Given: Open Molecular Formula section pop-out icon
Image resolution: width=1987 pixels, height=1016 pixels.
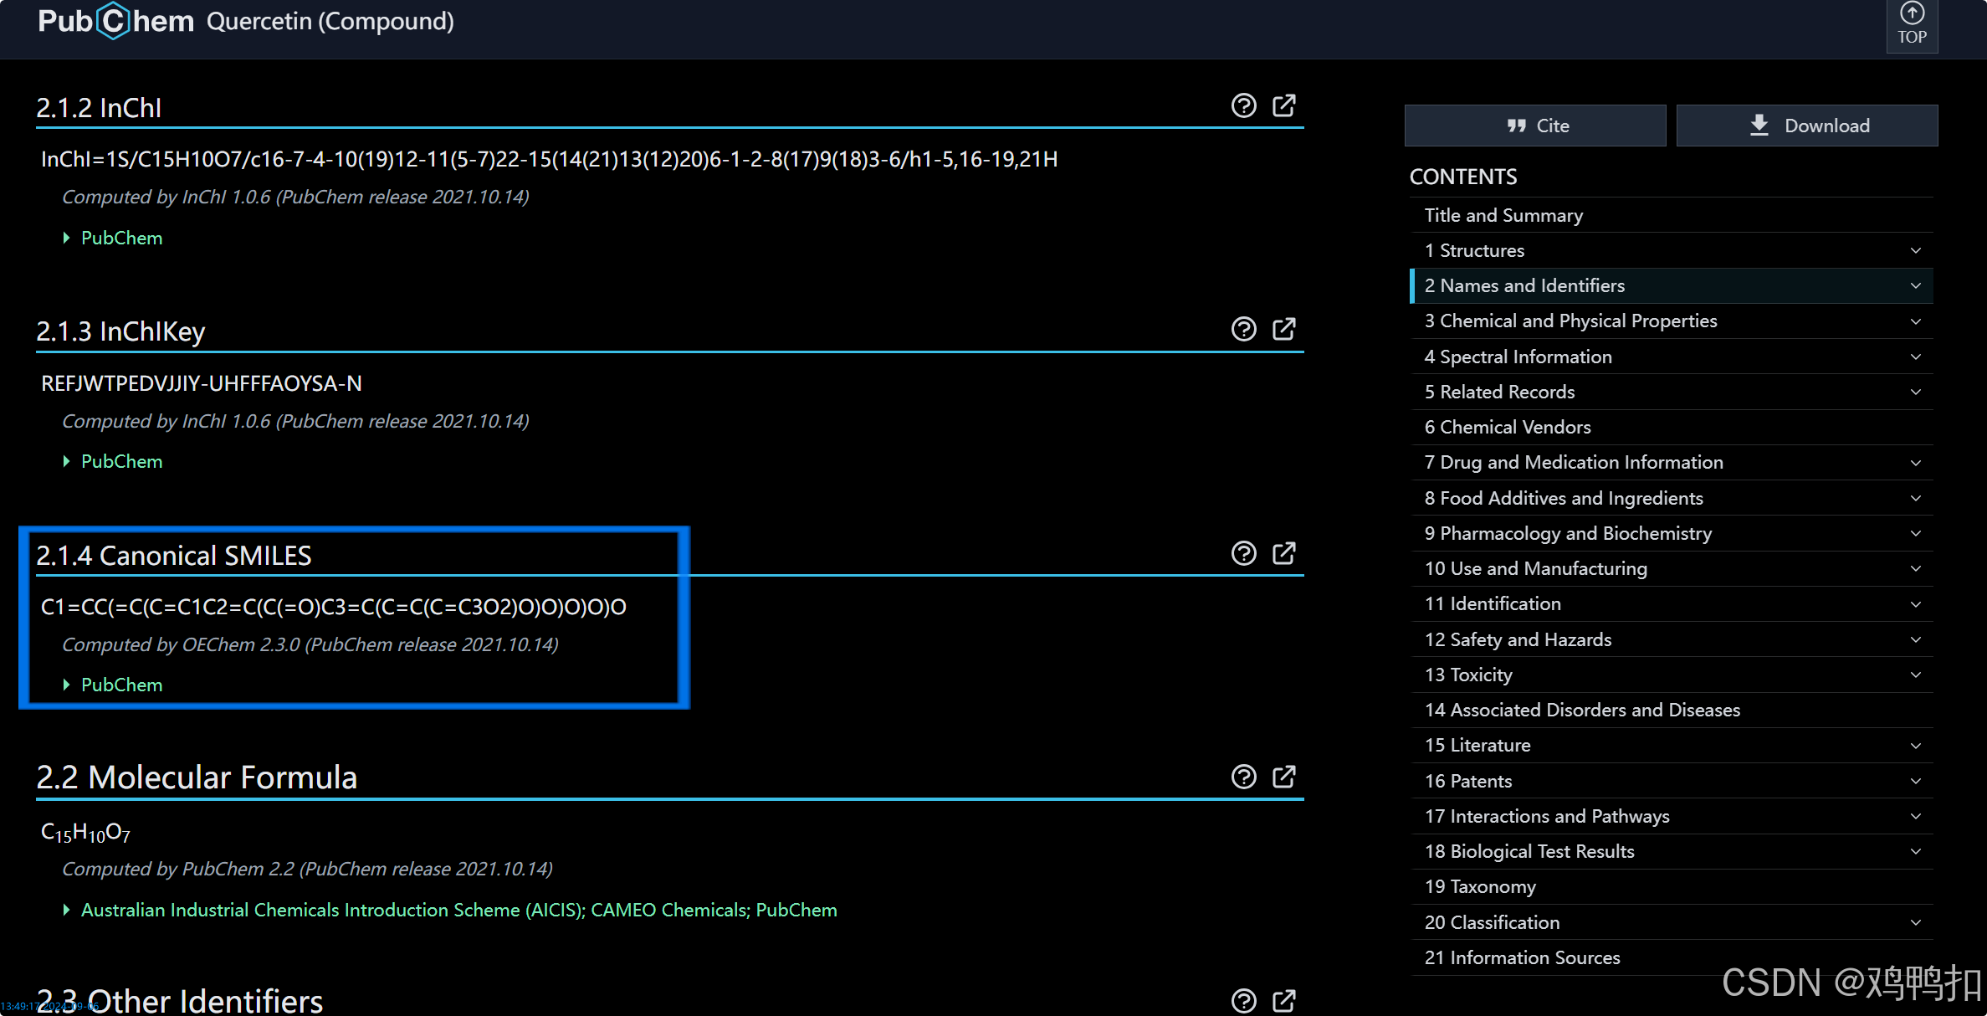Looking at the screenshot, I should [1283, 777].
